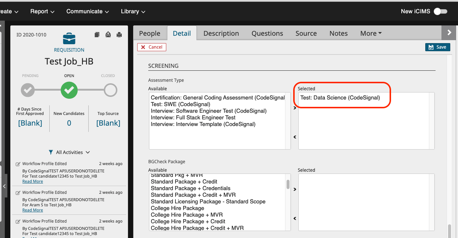Open the Library menu
Image resolution: width=458 pixels, height=238 pixels.
133,11
